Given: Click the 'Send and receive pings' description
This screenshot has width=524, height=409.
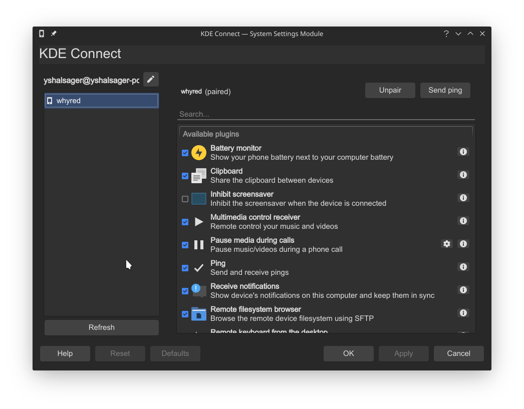Looking at the screenshot, I should pos(249,272).
